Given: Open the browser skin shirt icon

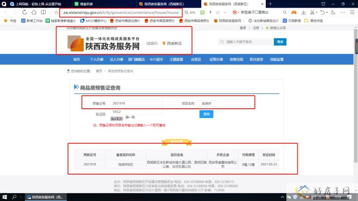Looking at the screenshot, I should coord(323,4).
